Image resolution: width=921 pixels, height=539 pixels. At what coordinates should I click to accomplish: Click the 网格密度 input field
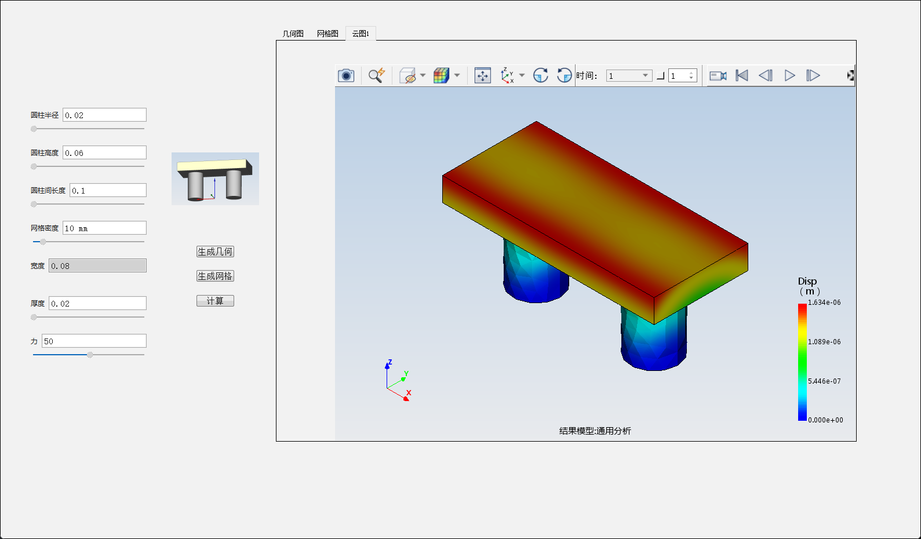tap(104, 228)
